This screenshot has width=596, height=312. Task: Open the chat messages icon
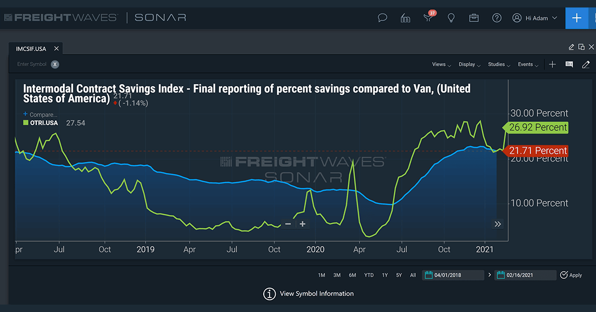382,17
